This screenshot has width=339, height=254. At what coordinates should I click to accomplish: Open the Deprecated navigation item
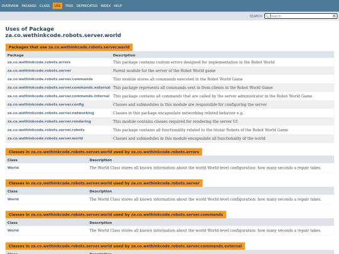tap(87, 6)
